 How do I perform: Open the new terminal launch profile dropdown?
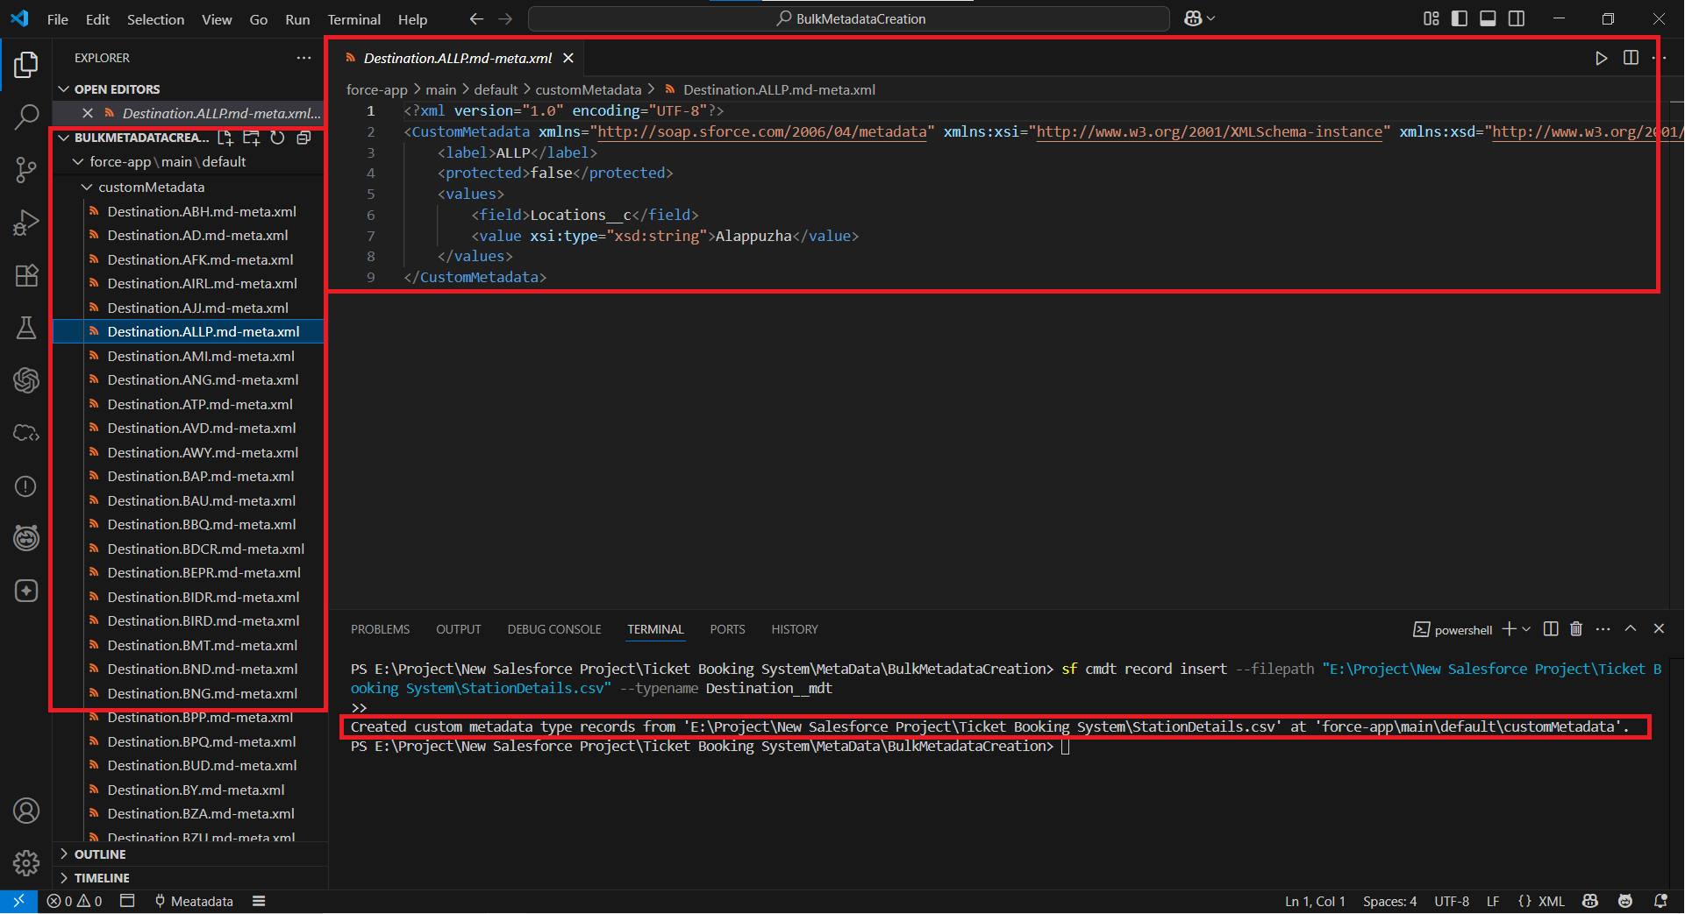click(x=1527, y=629)
